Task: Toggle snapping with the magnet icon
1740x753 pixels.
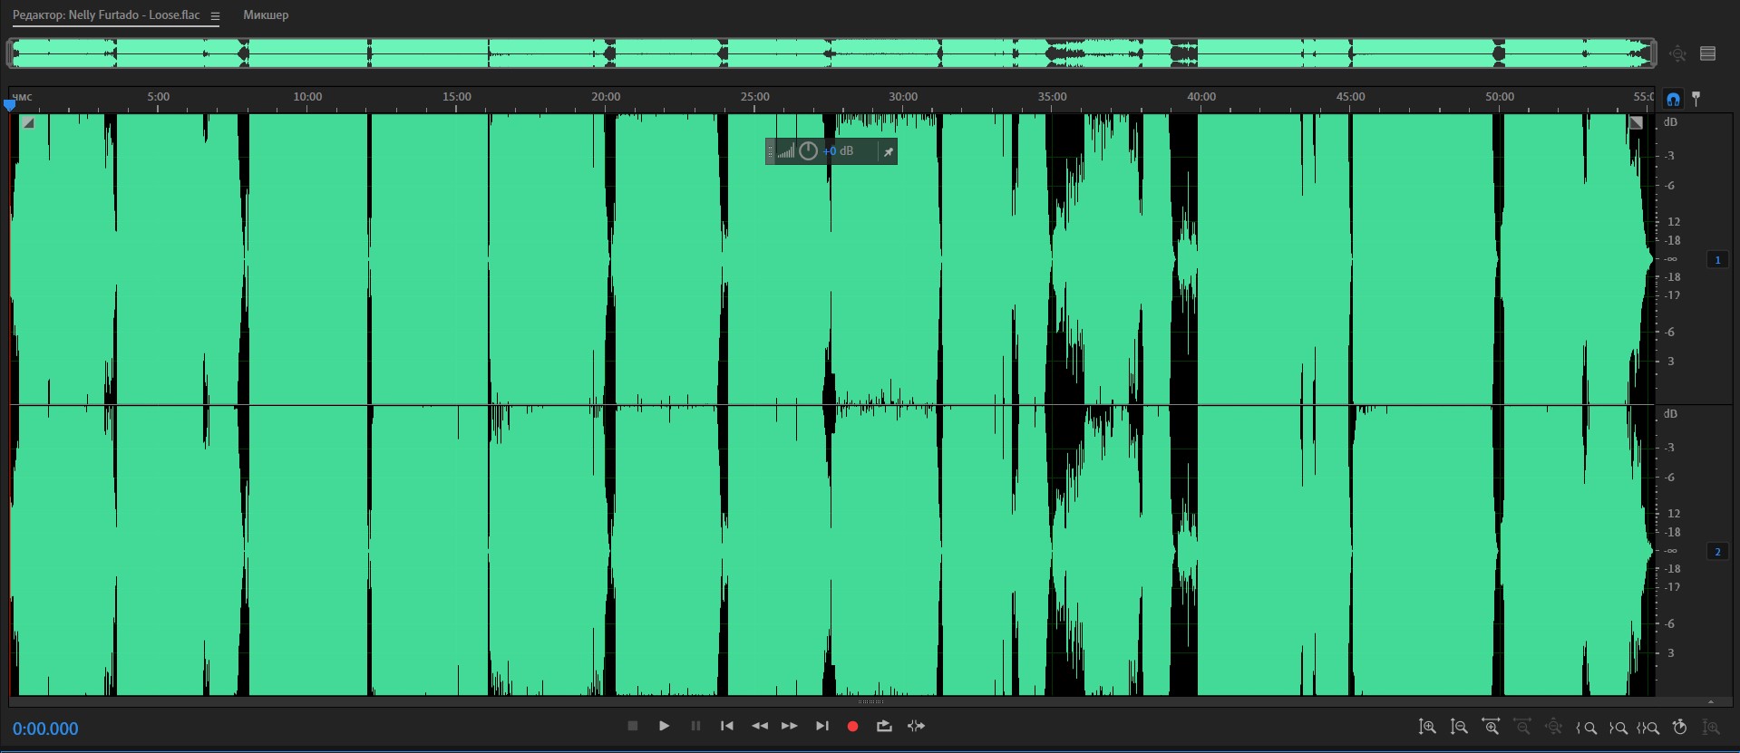Action: click(1673, 99)
